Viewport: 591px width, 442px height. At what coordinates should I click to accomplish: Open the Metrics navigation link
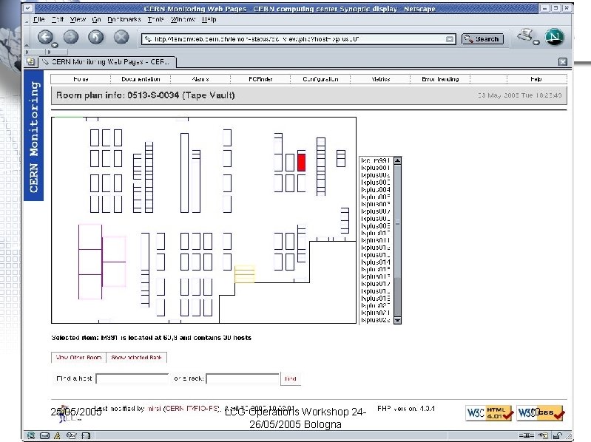380,79
